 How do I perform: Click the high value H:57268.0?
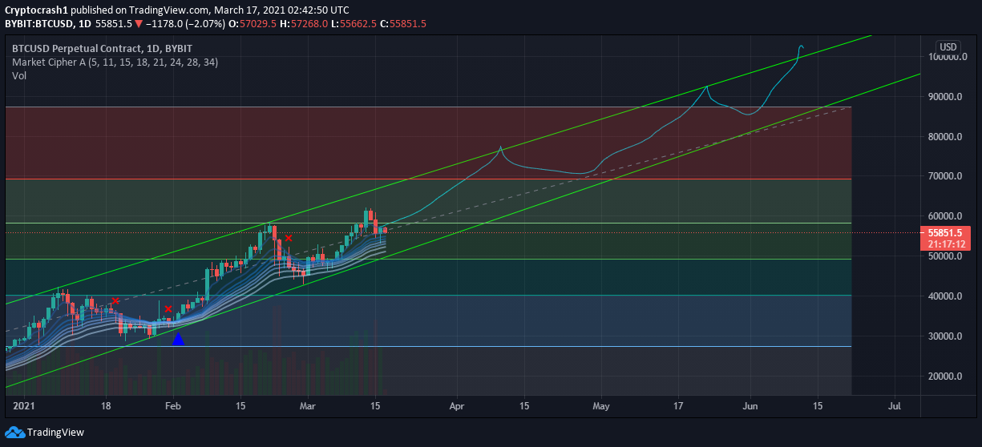305,24
